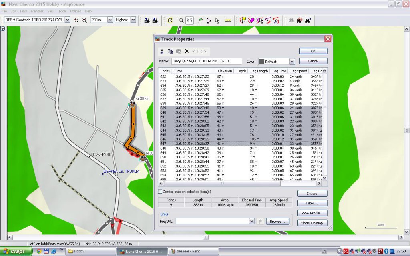Image resolution: width=410 pixels, height=256 pixels.
Task: Open the Utilities menu
Action: point(76,11)
